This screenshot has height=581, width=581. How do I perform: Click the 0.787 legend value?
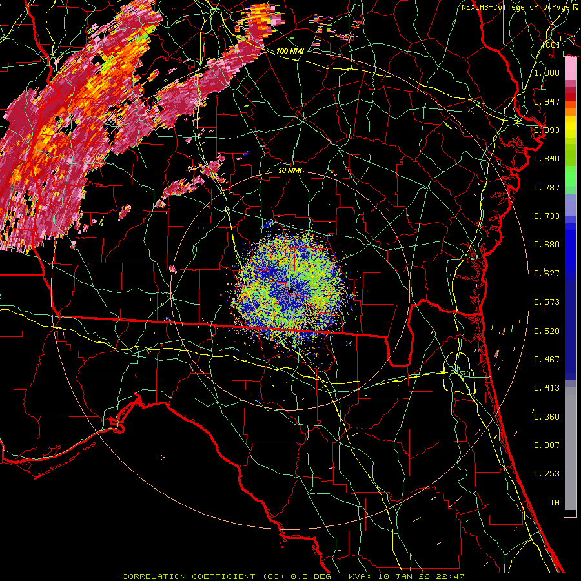click(547, 187)
